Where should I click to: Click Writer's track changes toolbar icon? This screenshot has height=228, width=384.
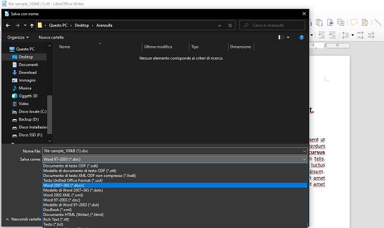point(365,23)
